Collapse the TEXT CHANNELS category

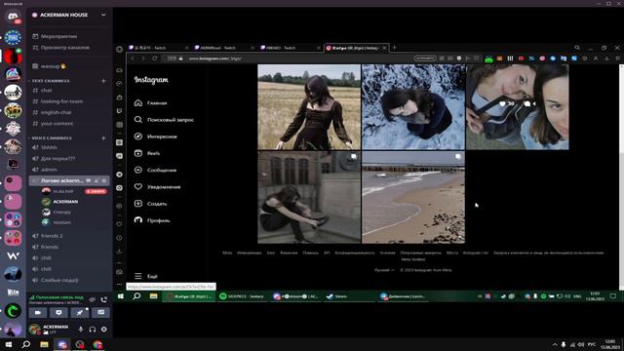pyautogui.click(x=49, y=81)
